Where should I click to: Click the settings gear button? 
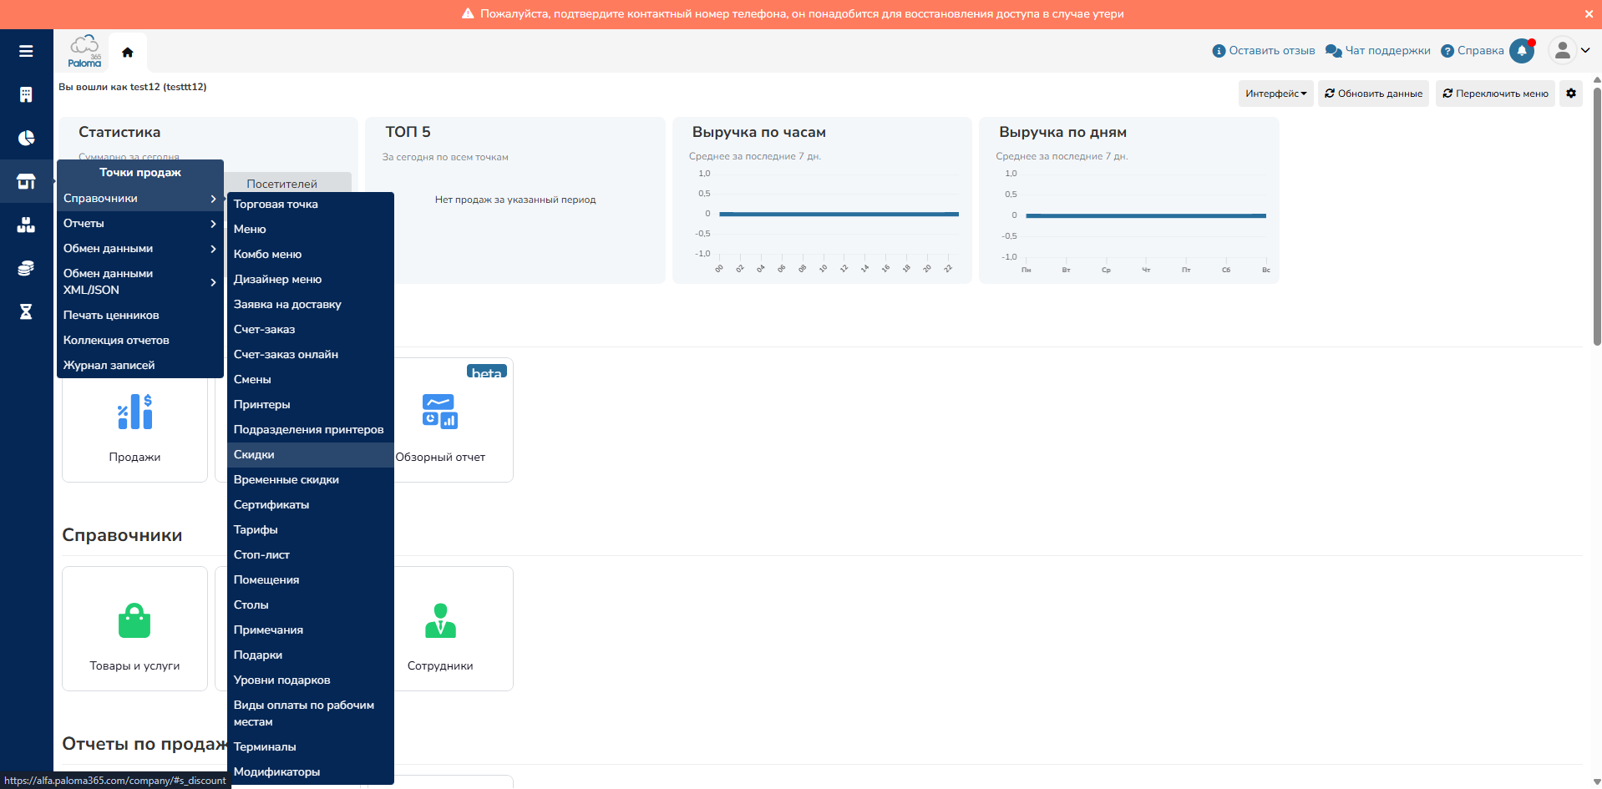pos(1571,94)
